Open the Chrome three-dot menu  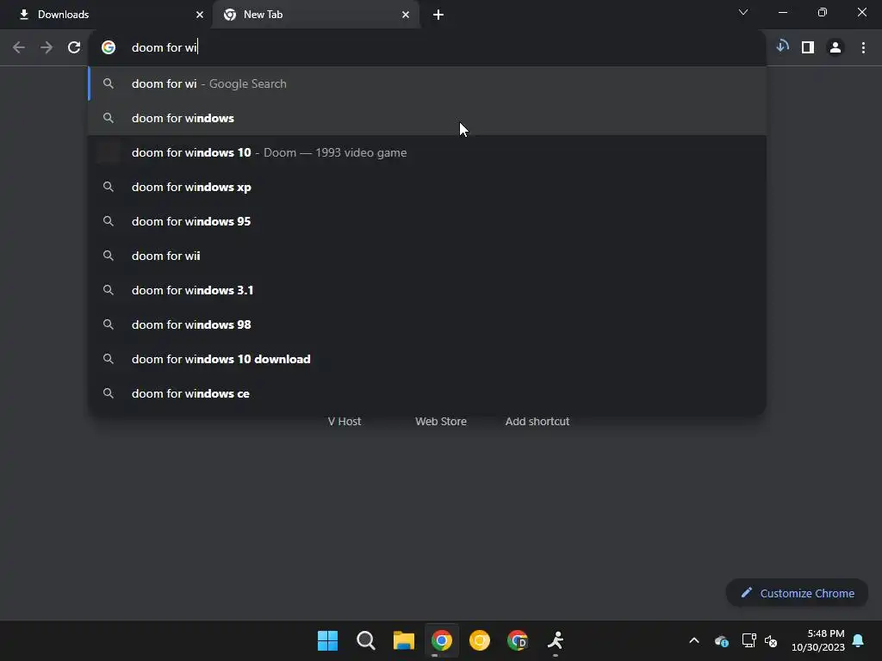pos(863,48)
